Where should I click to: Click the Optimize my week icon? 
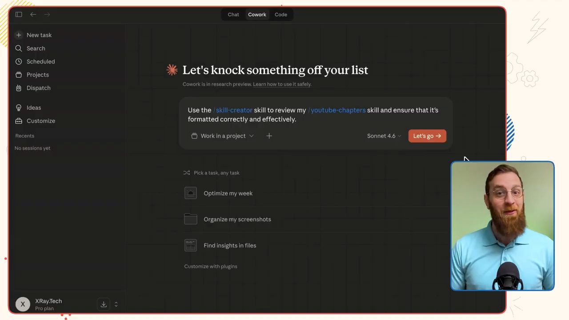191,193
